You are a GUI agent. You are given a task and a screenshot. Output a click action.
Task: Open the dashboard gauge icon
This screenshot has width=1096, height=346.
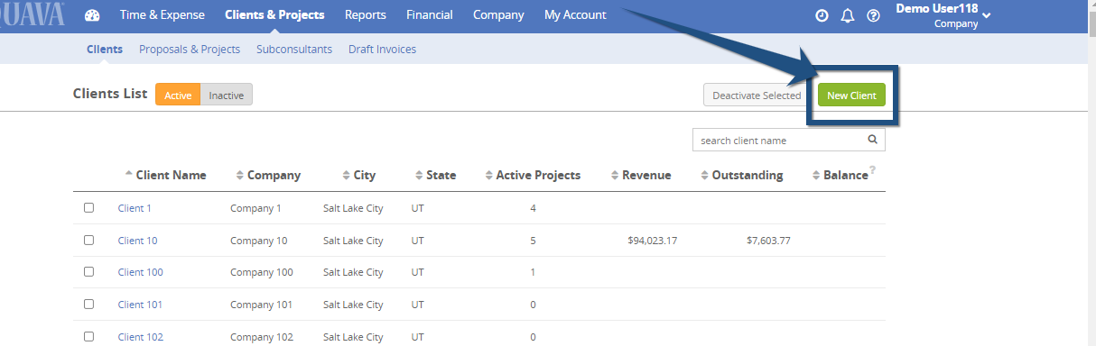point(92,15)
